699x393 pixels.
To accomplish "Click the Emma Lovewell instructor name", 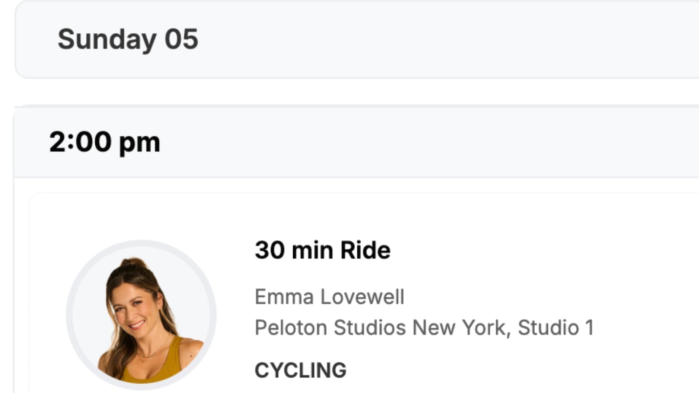I will point(329,297).
